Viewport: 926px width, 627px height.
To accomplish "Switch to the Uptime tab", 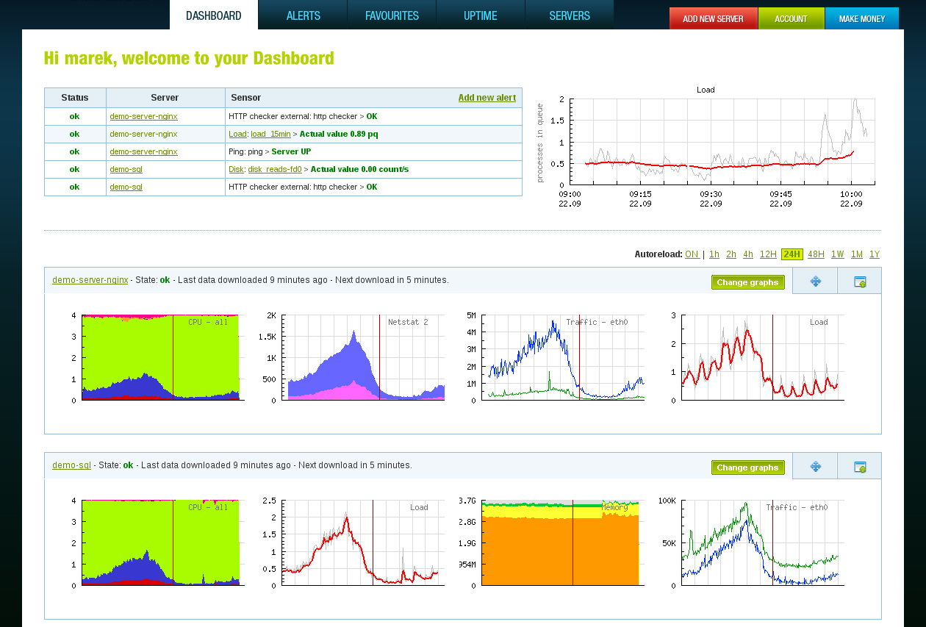I will coord(481,15).
